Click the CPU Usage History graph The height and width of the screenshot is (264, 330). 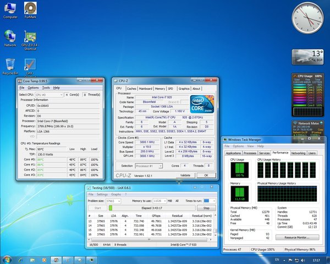coord(287,170)
